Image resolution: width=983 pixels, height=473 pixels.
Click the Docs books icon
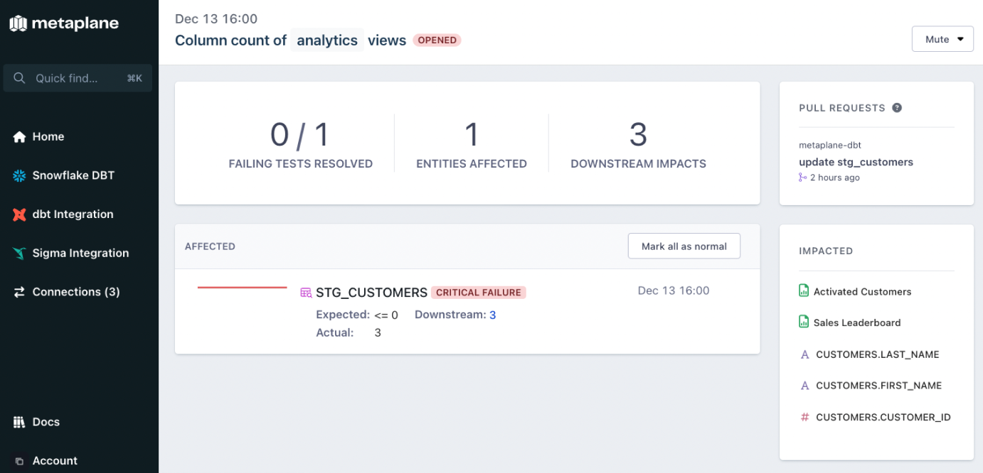(x=19, y=422)
